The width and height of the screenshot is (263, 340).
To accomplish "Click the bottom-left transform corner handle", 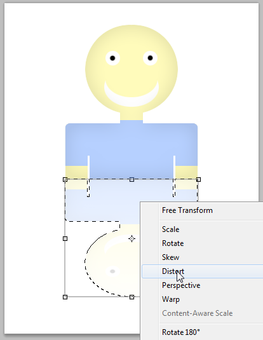I will pyautogui.click(x=65, y=297).
